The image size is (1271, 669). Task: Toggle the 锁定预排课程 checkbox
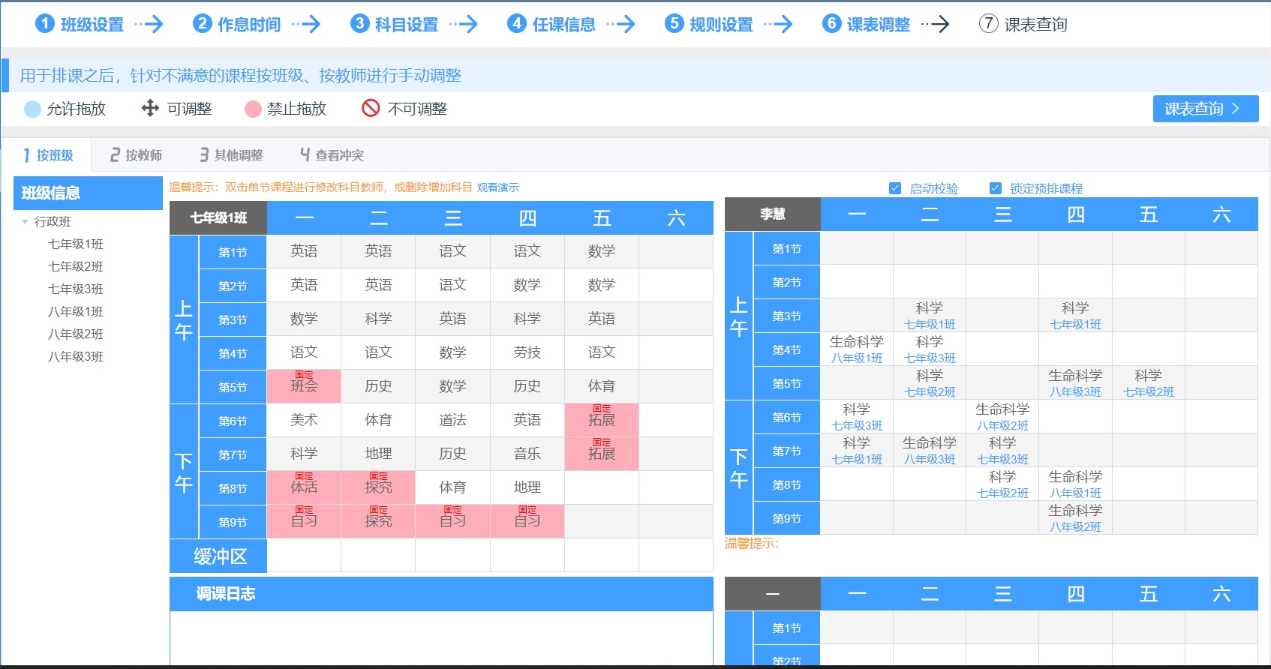point(995,188)
